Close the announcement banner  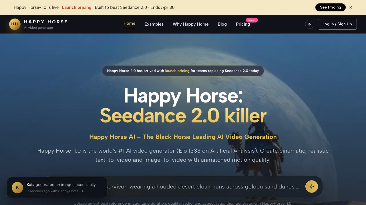(351, 7)
